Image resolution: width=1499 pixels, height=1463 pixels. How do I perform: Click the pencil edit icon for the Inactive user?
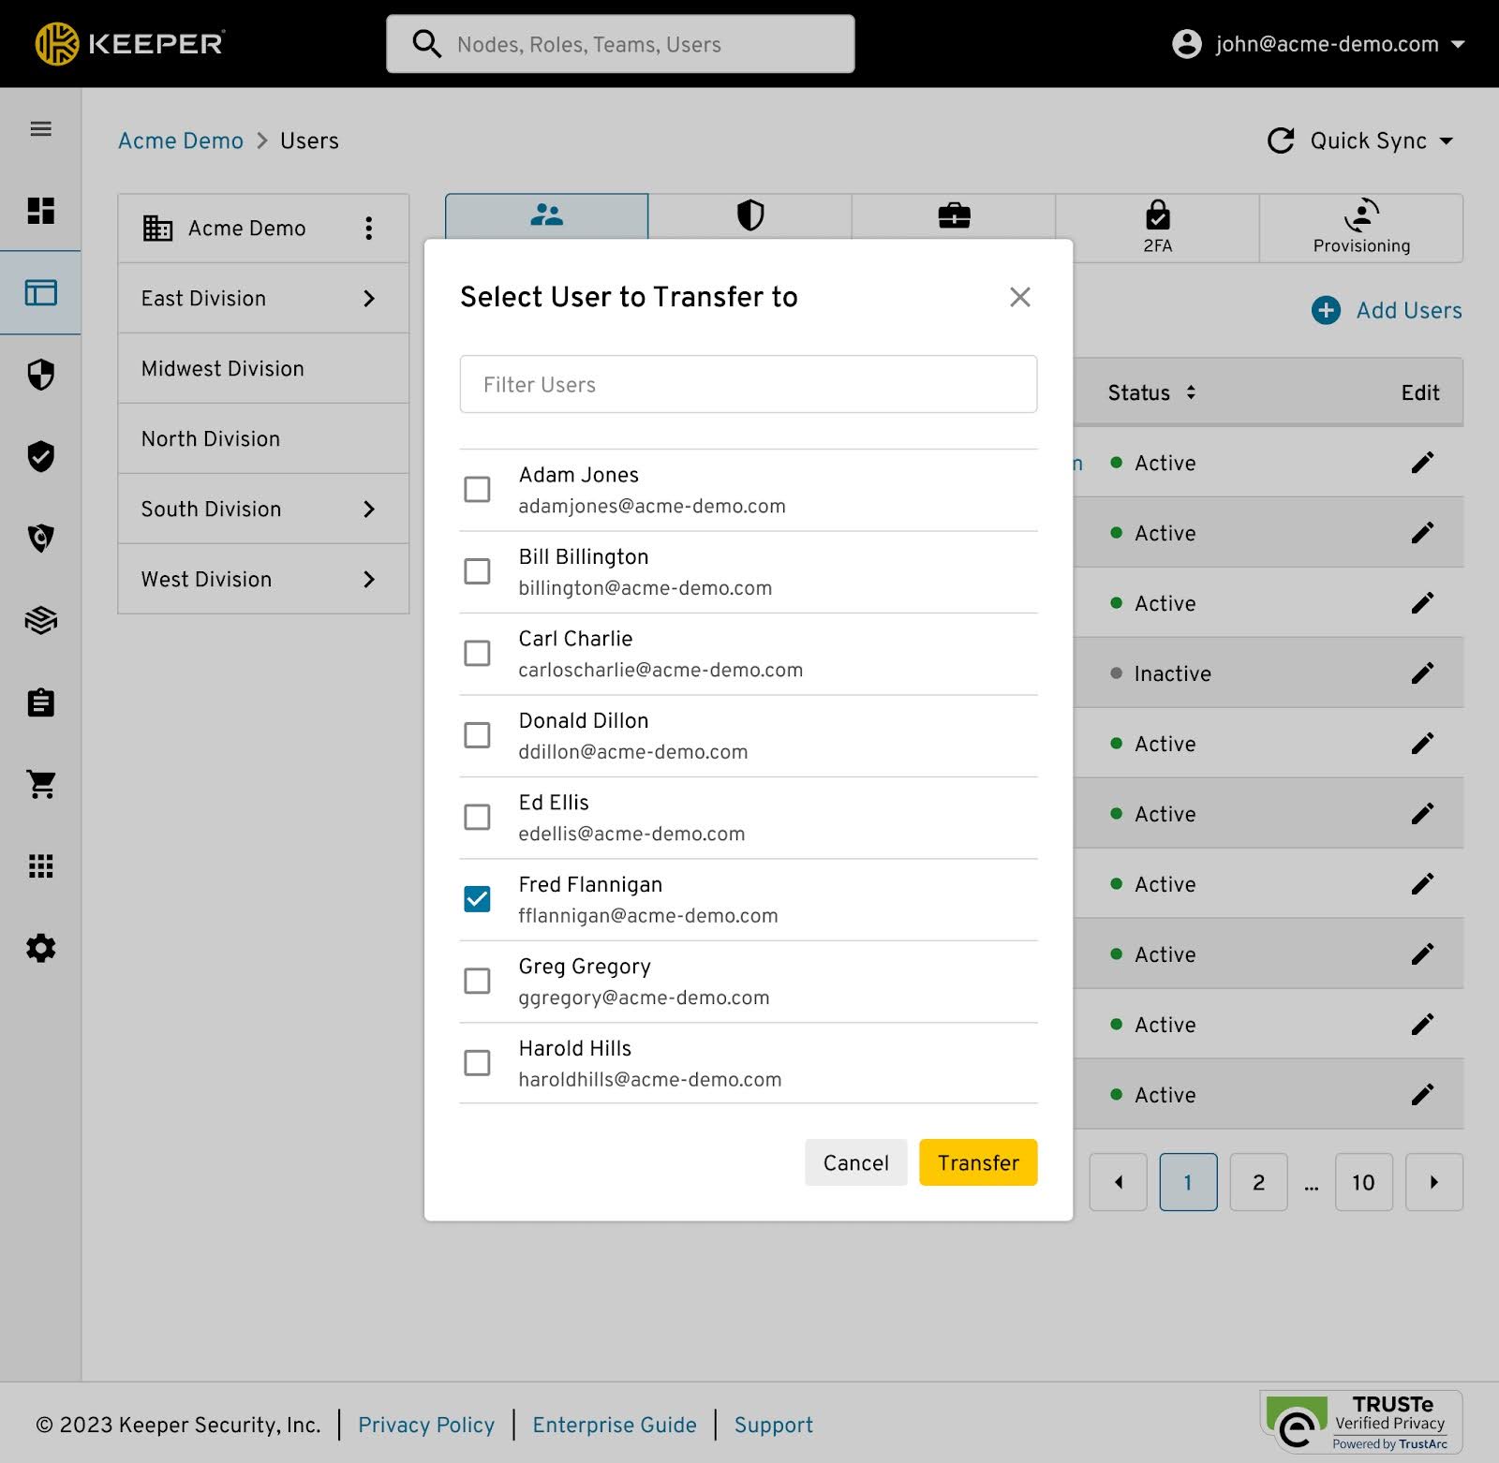(1421, 673)
